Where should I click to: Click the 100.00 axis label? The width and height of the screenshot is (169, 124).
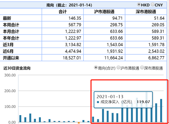(10, 107)
